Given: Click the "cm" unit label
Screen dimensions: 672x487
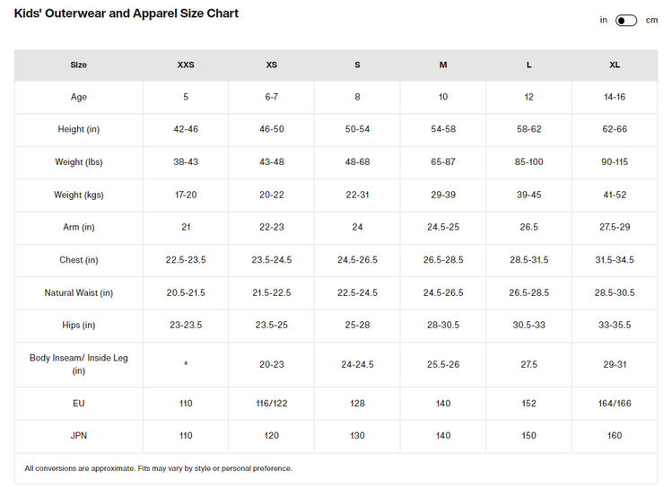Looking at the screenshot, I should 651,20.
